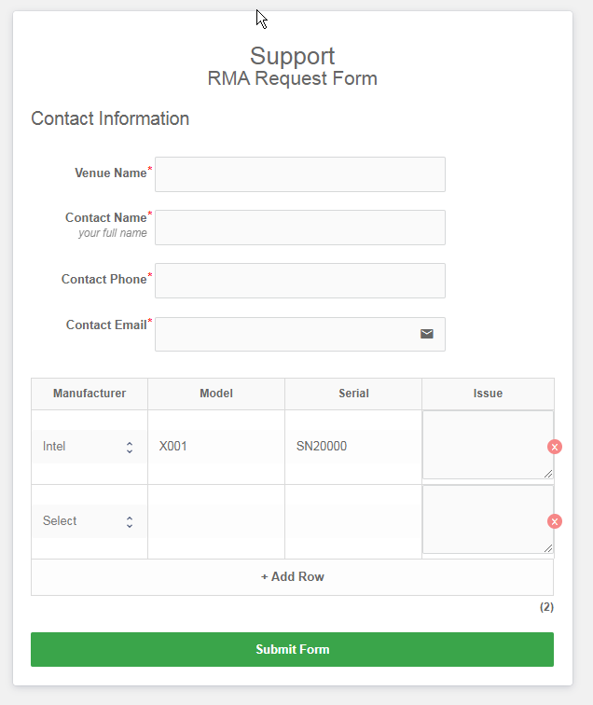The width and height of the screenshot is (593, 705).
Task: Click the resize grip of second Issue box
Action: (547, 548)
